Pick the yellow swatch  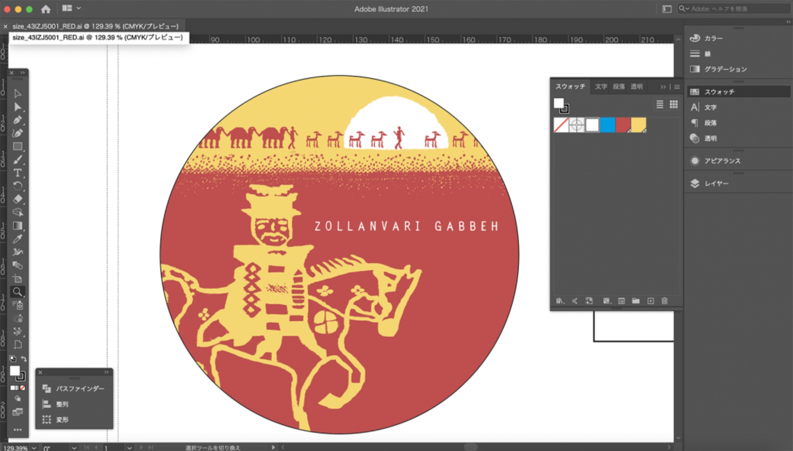[638, 125]
